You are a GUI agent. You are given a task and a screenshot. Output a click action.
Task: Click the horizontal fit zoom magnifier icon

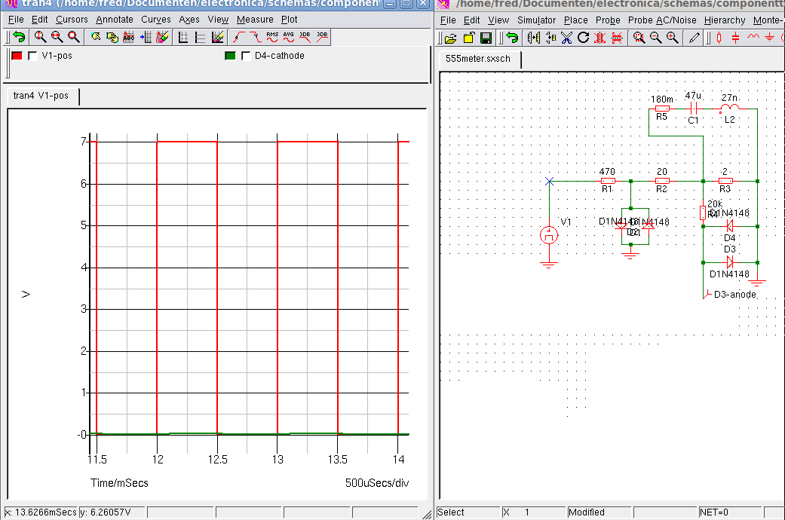click(57, 37)
